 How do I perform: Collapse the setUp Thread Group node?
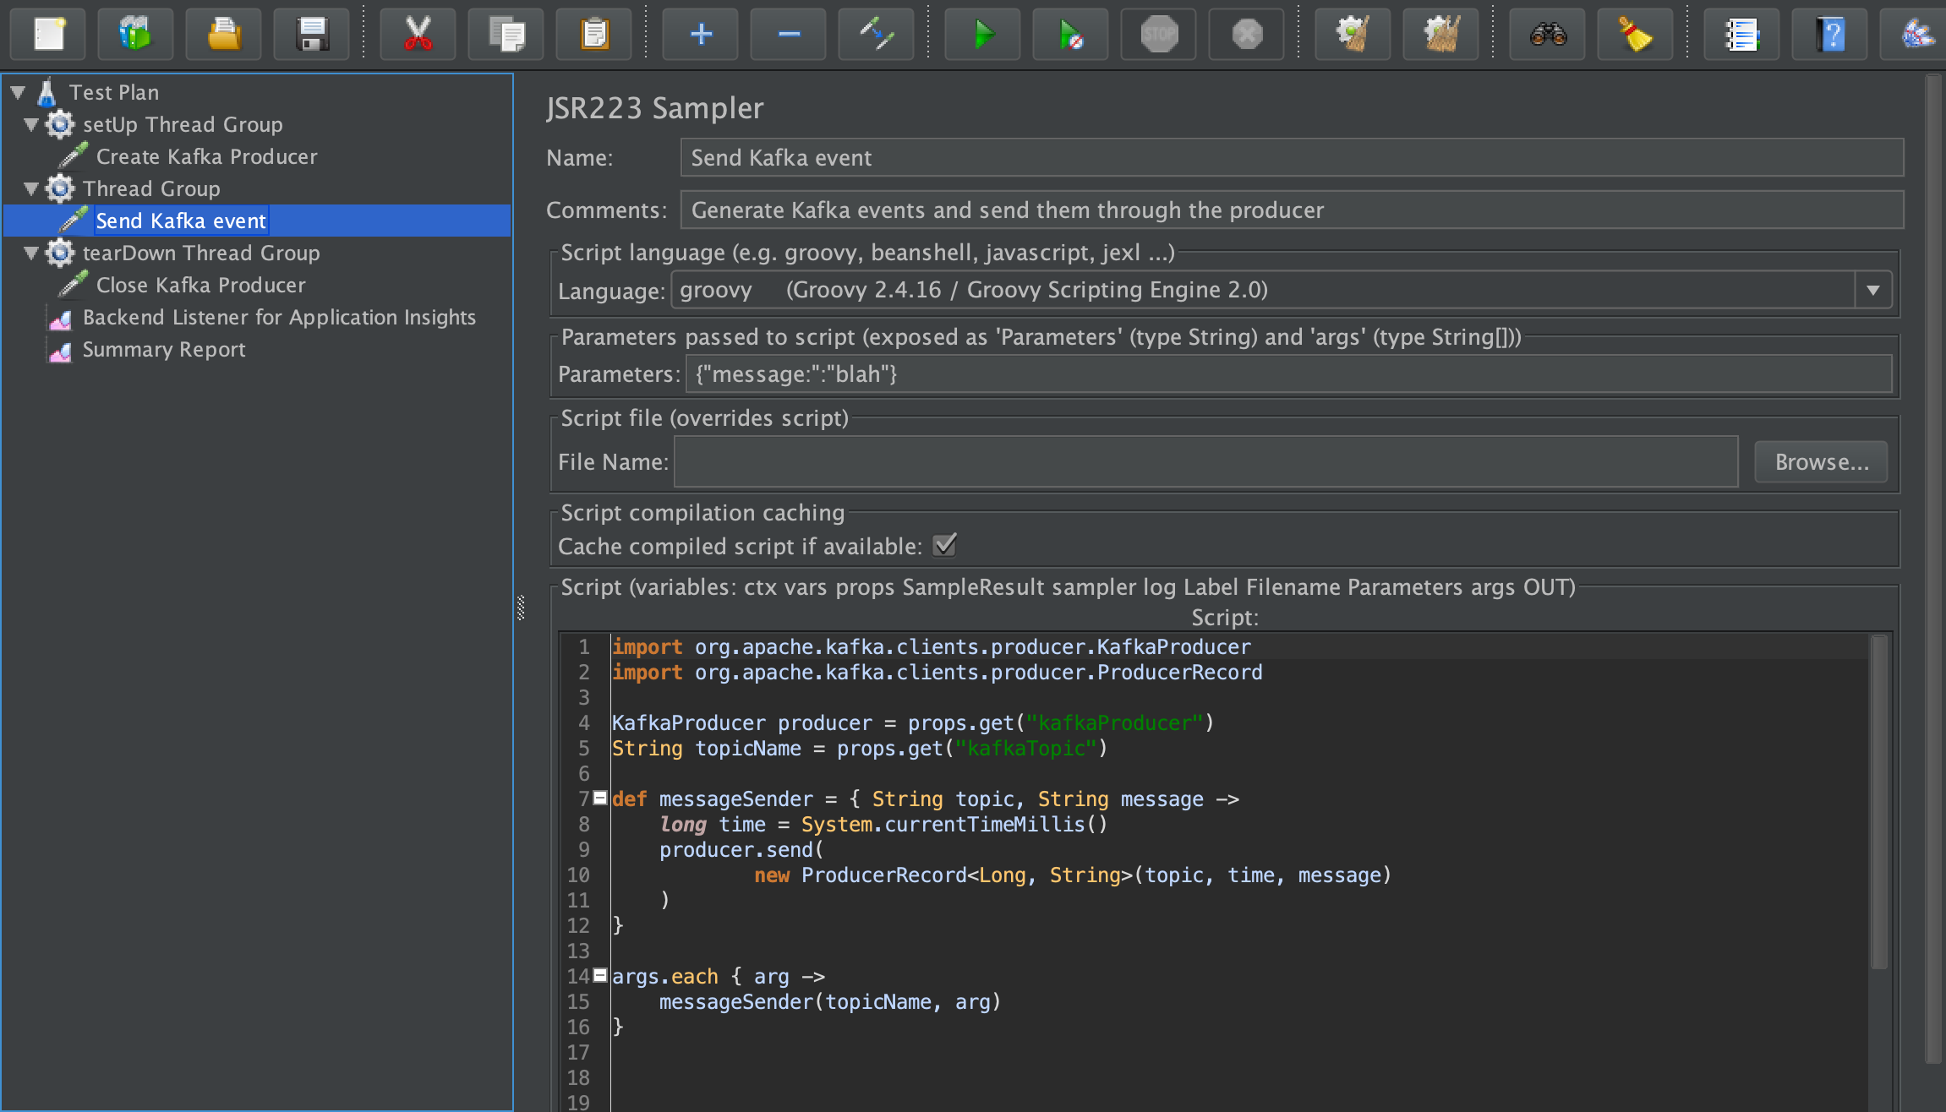31,124
